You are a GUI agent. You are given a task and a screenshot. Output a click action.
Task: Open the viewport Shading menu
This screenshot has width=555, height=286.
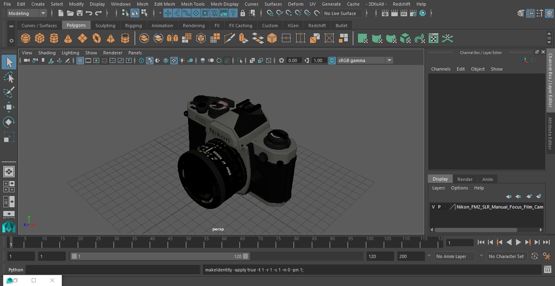pyautogui.click(x=47, y=53)
